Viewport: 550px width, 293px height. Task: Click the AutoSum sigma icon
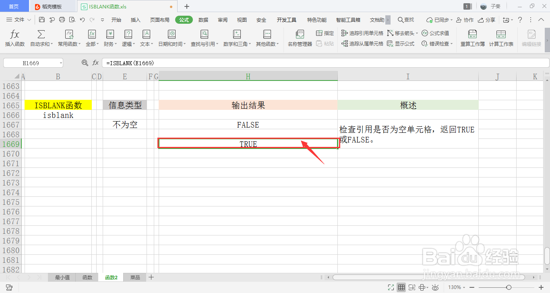click(41, 34)
